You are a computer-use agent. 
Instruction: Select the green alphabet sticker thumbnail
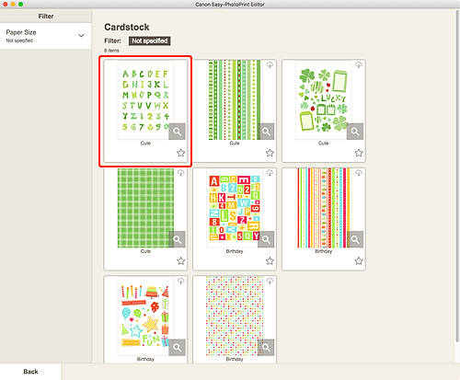tap(145, 100)
